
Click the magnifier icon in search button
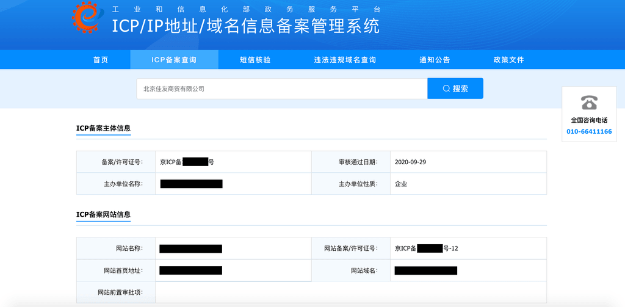coord(446,88)
